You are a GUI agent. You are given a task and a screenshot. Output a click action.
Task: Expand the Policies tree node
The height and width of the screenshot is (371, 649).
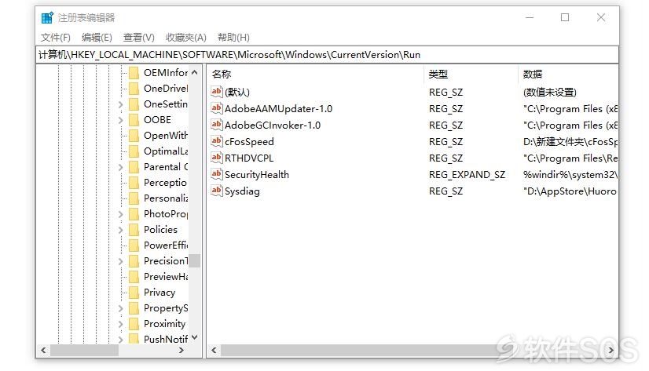click(x=120, y=230)
